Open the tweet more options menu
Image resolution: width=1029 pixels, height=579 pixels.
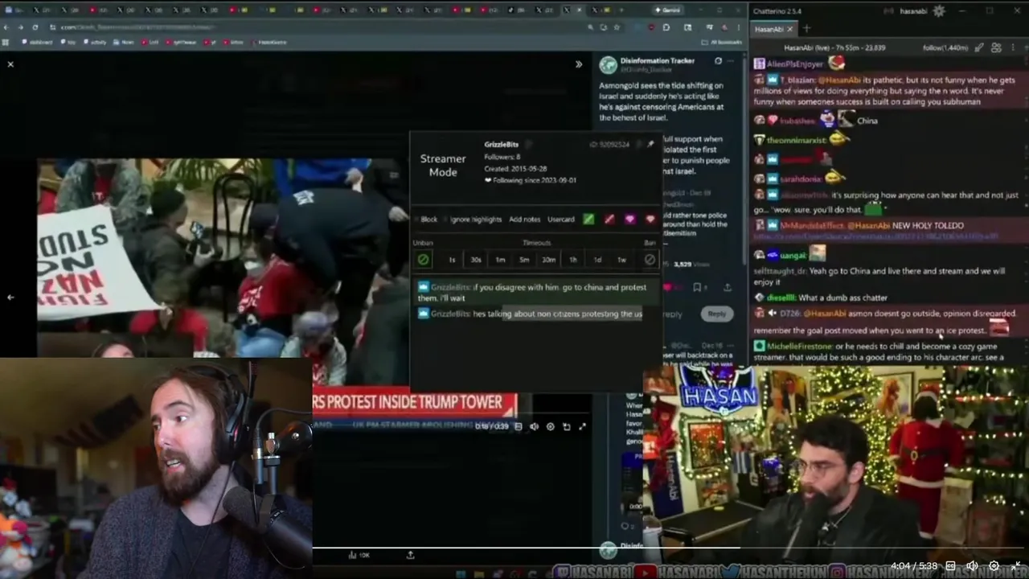731,61
